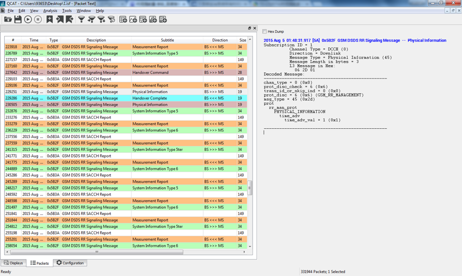This screenshot has height=276, width=462.
Task: Switch to the Displays tab
Action: pyautogui.click(x=13, y=263)
